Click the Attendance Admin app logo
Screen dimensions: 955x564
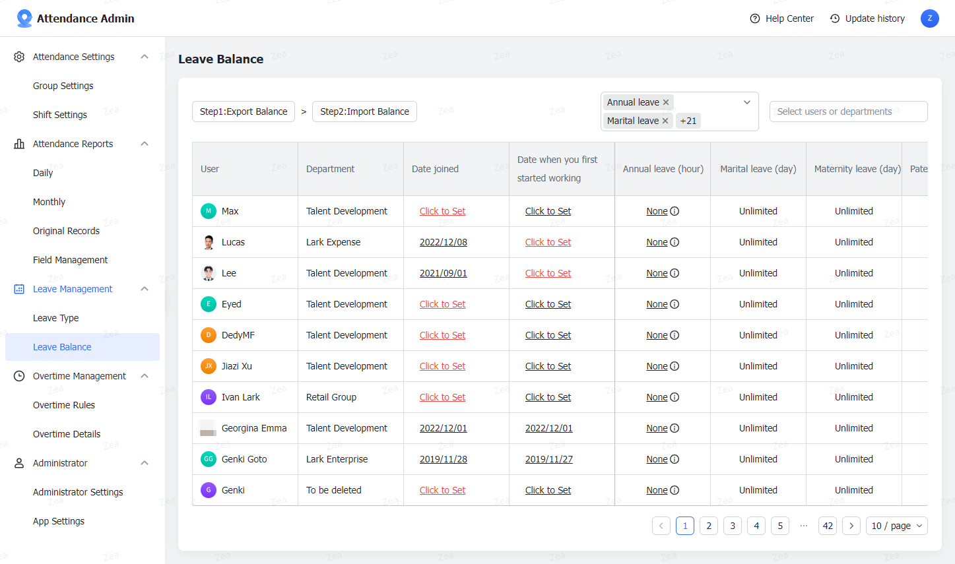tap(24, 18)
